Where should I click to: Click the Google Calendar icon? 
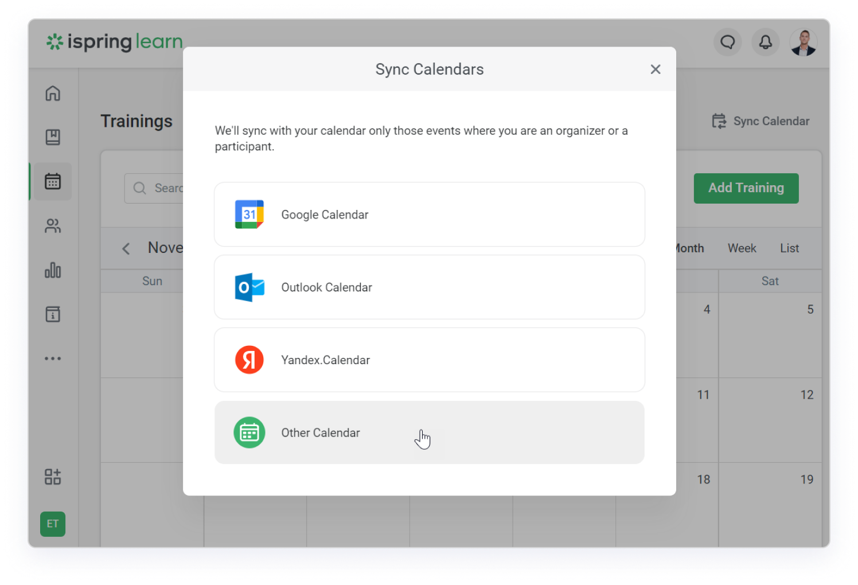[249, 214]
